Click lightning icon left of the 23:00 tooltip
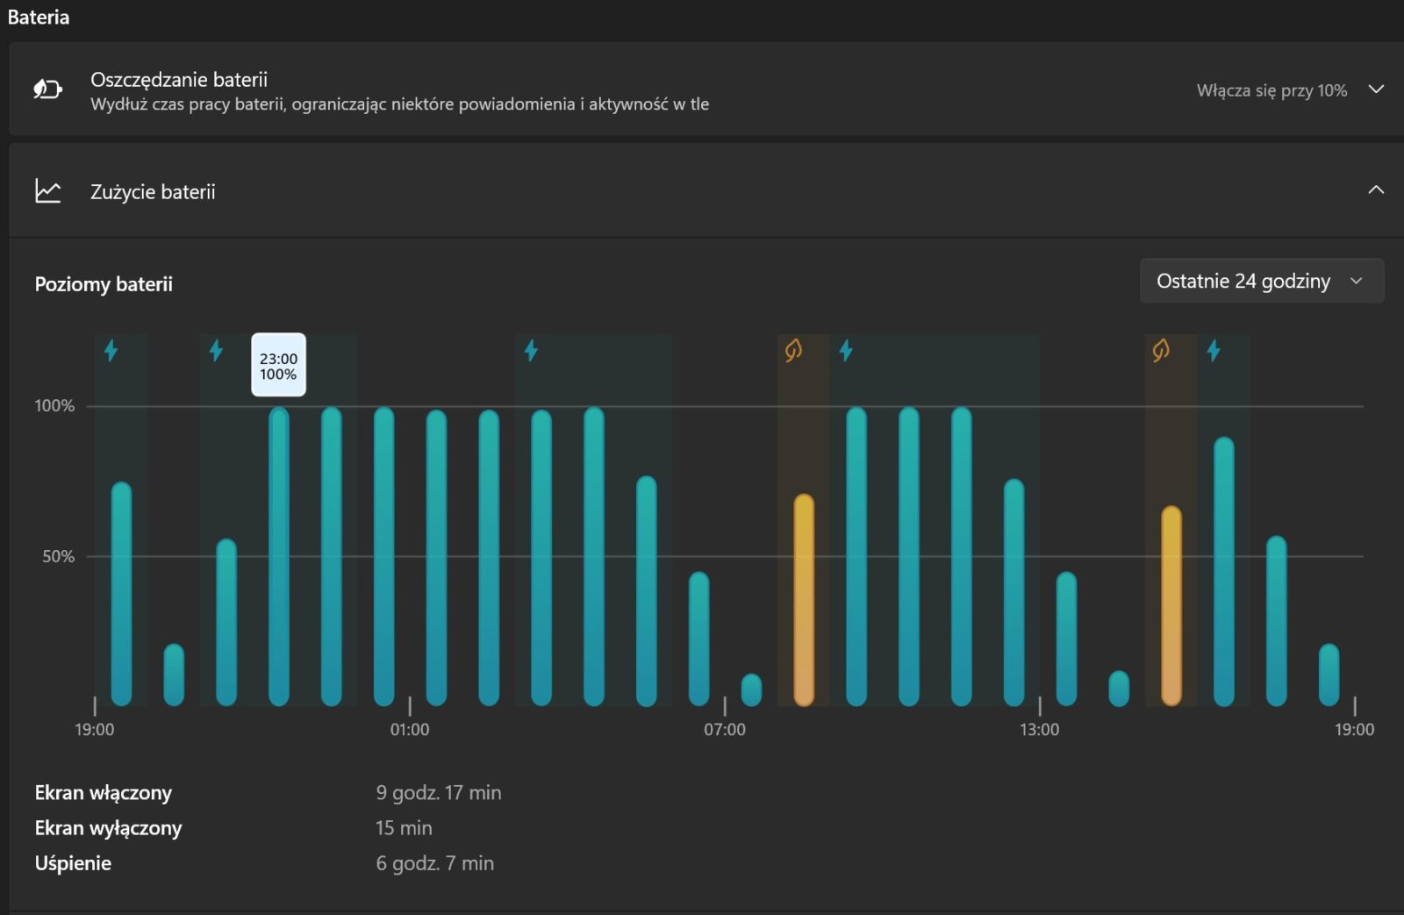 click(x=216, y=351)
